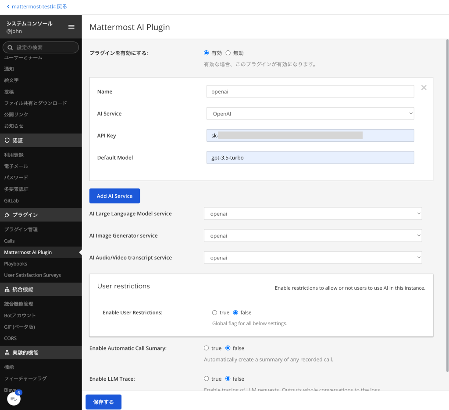Click the Add AI Service button
Viewport: 449px width, 410px height.
click(114, 196)
